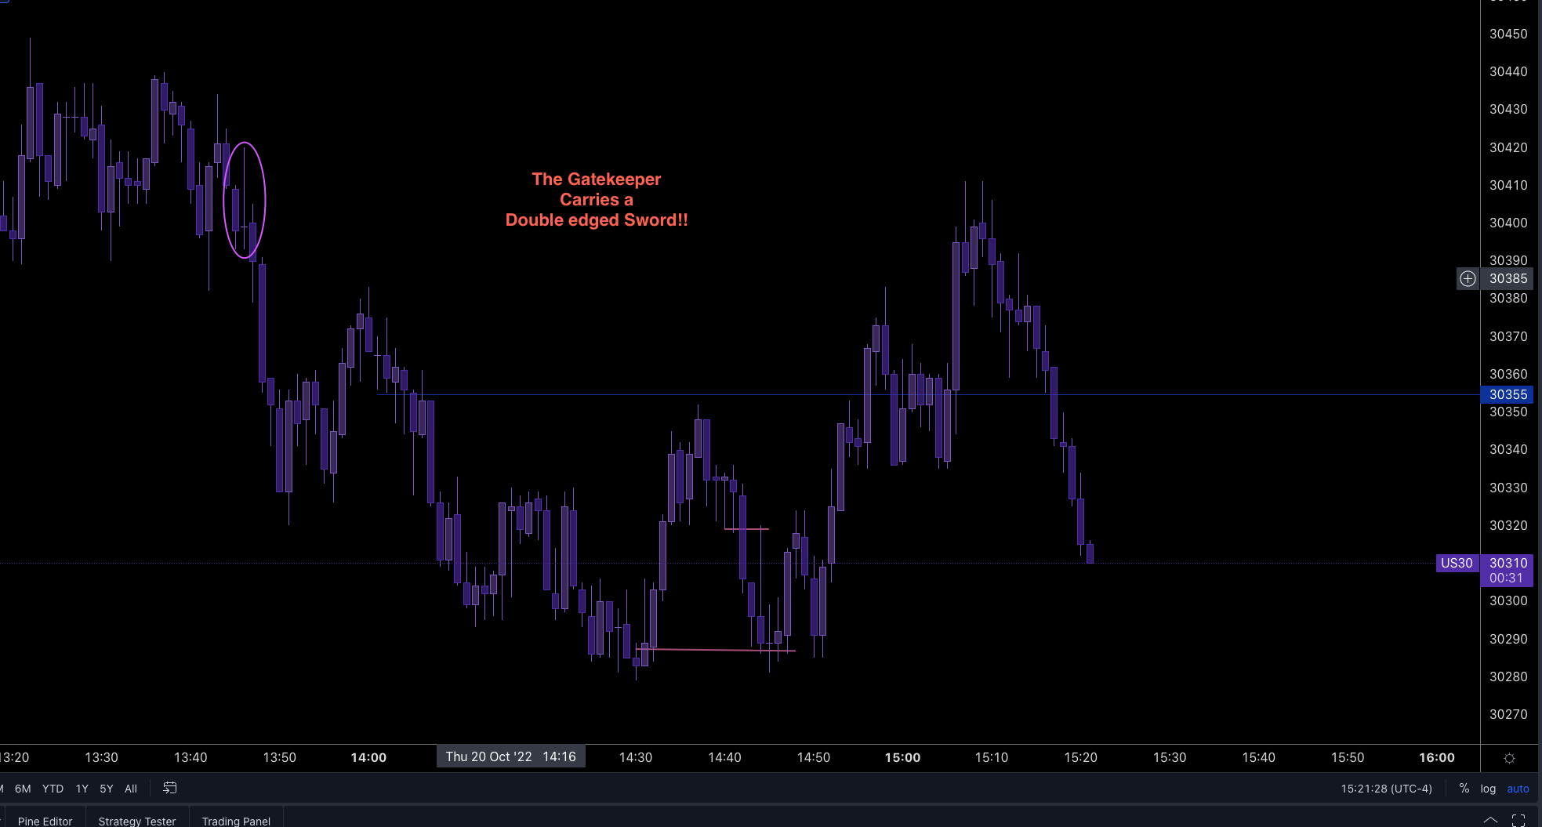Screen dimensions: 1542x827
Task: Toggle percent scale mode
Action: point(1464,789)
